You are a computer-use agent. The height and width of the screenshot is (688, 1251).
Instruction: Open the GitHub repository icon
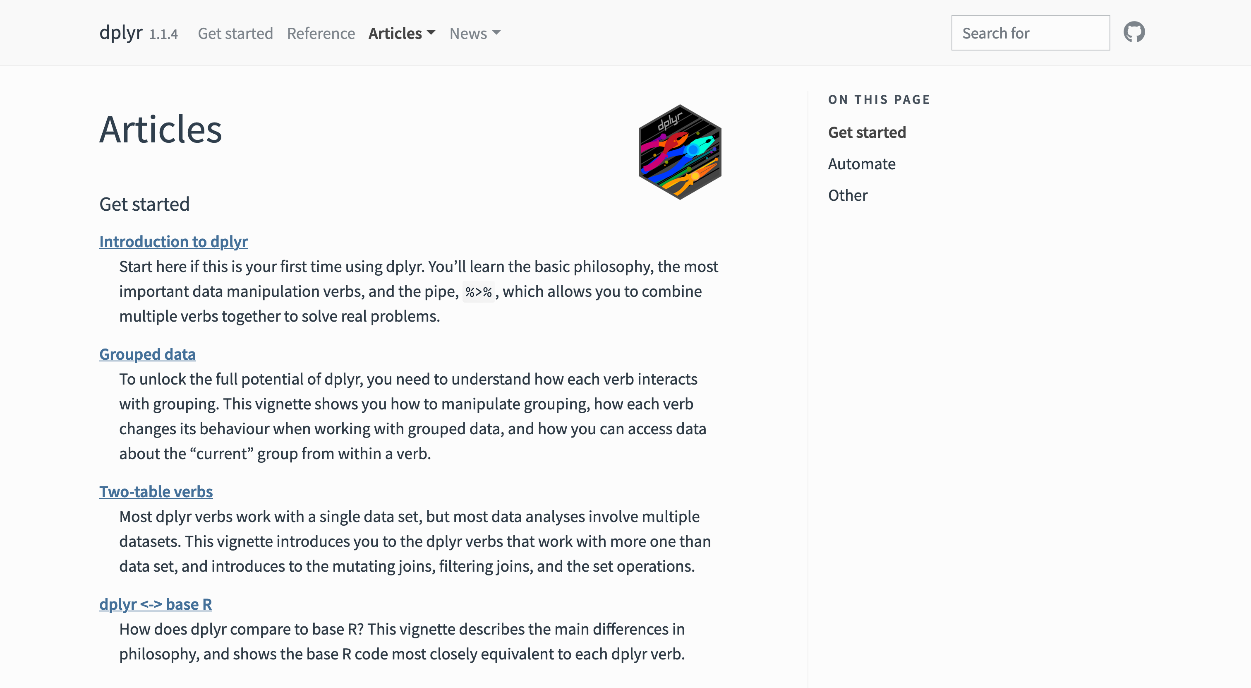tap(1134, 33)
